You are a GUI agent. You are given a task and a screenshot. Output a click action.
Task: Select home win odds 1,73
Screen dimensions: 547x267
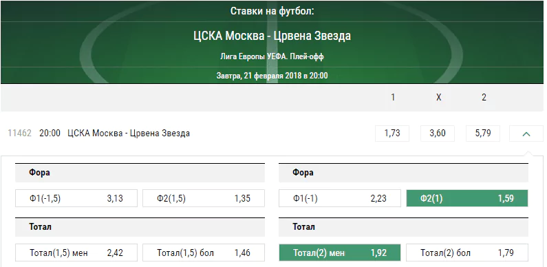pos(392,133)
